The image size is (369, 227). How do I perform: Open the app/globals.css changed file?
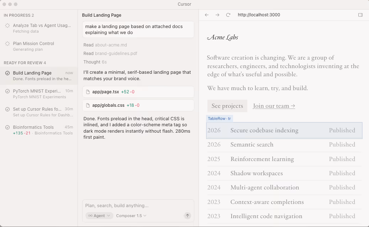(x=138, y=106)
